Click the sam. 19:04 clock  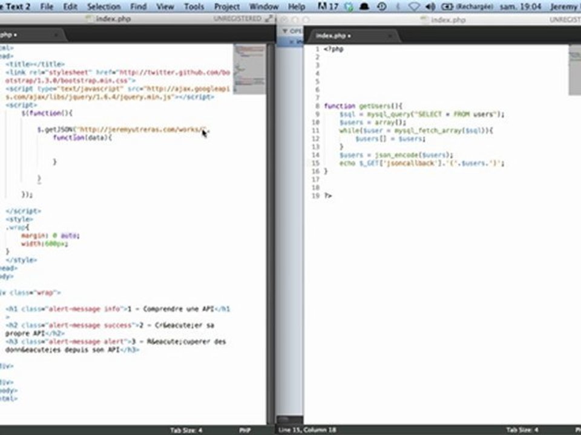[x=520, y=6]
